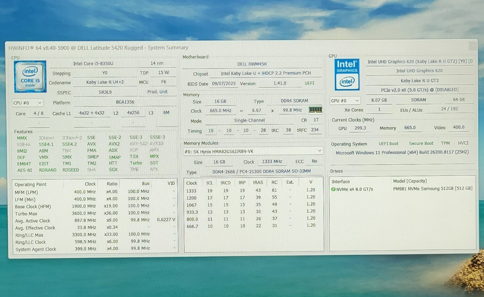Click the 4 / 8 core count value

(38, 113)
